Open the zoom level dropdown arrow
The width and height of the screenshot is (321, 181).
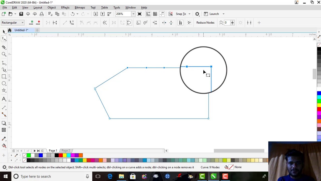pyautogui.click(x=133, y=14)
